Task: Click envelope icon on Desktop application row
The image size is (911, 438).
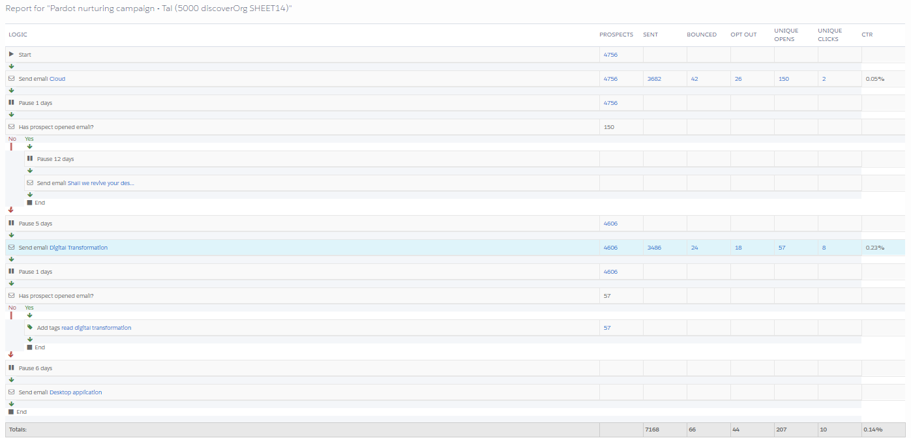Action: [x=11, y=392]
